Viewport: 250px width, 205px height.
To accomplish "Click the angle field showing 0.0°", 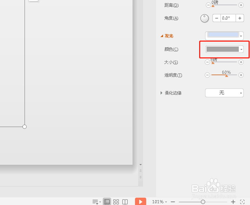I will tap(228, 18).
